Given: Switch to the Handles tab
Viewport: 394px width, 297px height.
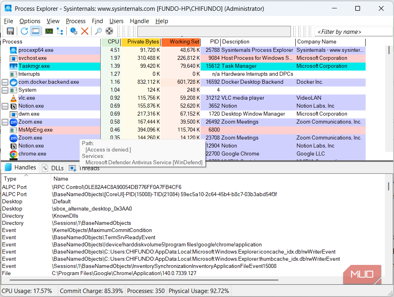Looking at the screenshot, I should [x=21, y=167].
